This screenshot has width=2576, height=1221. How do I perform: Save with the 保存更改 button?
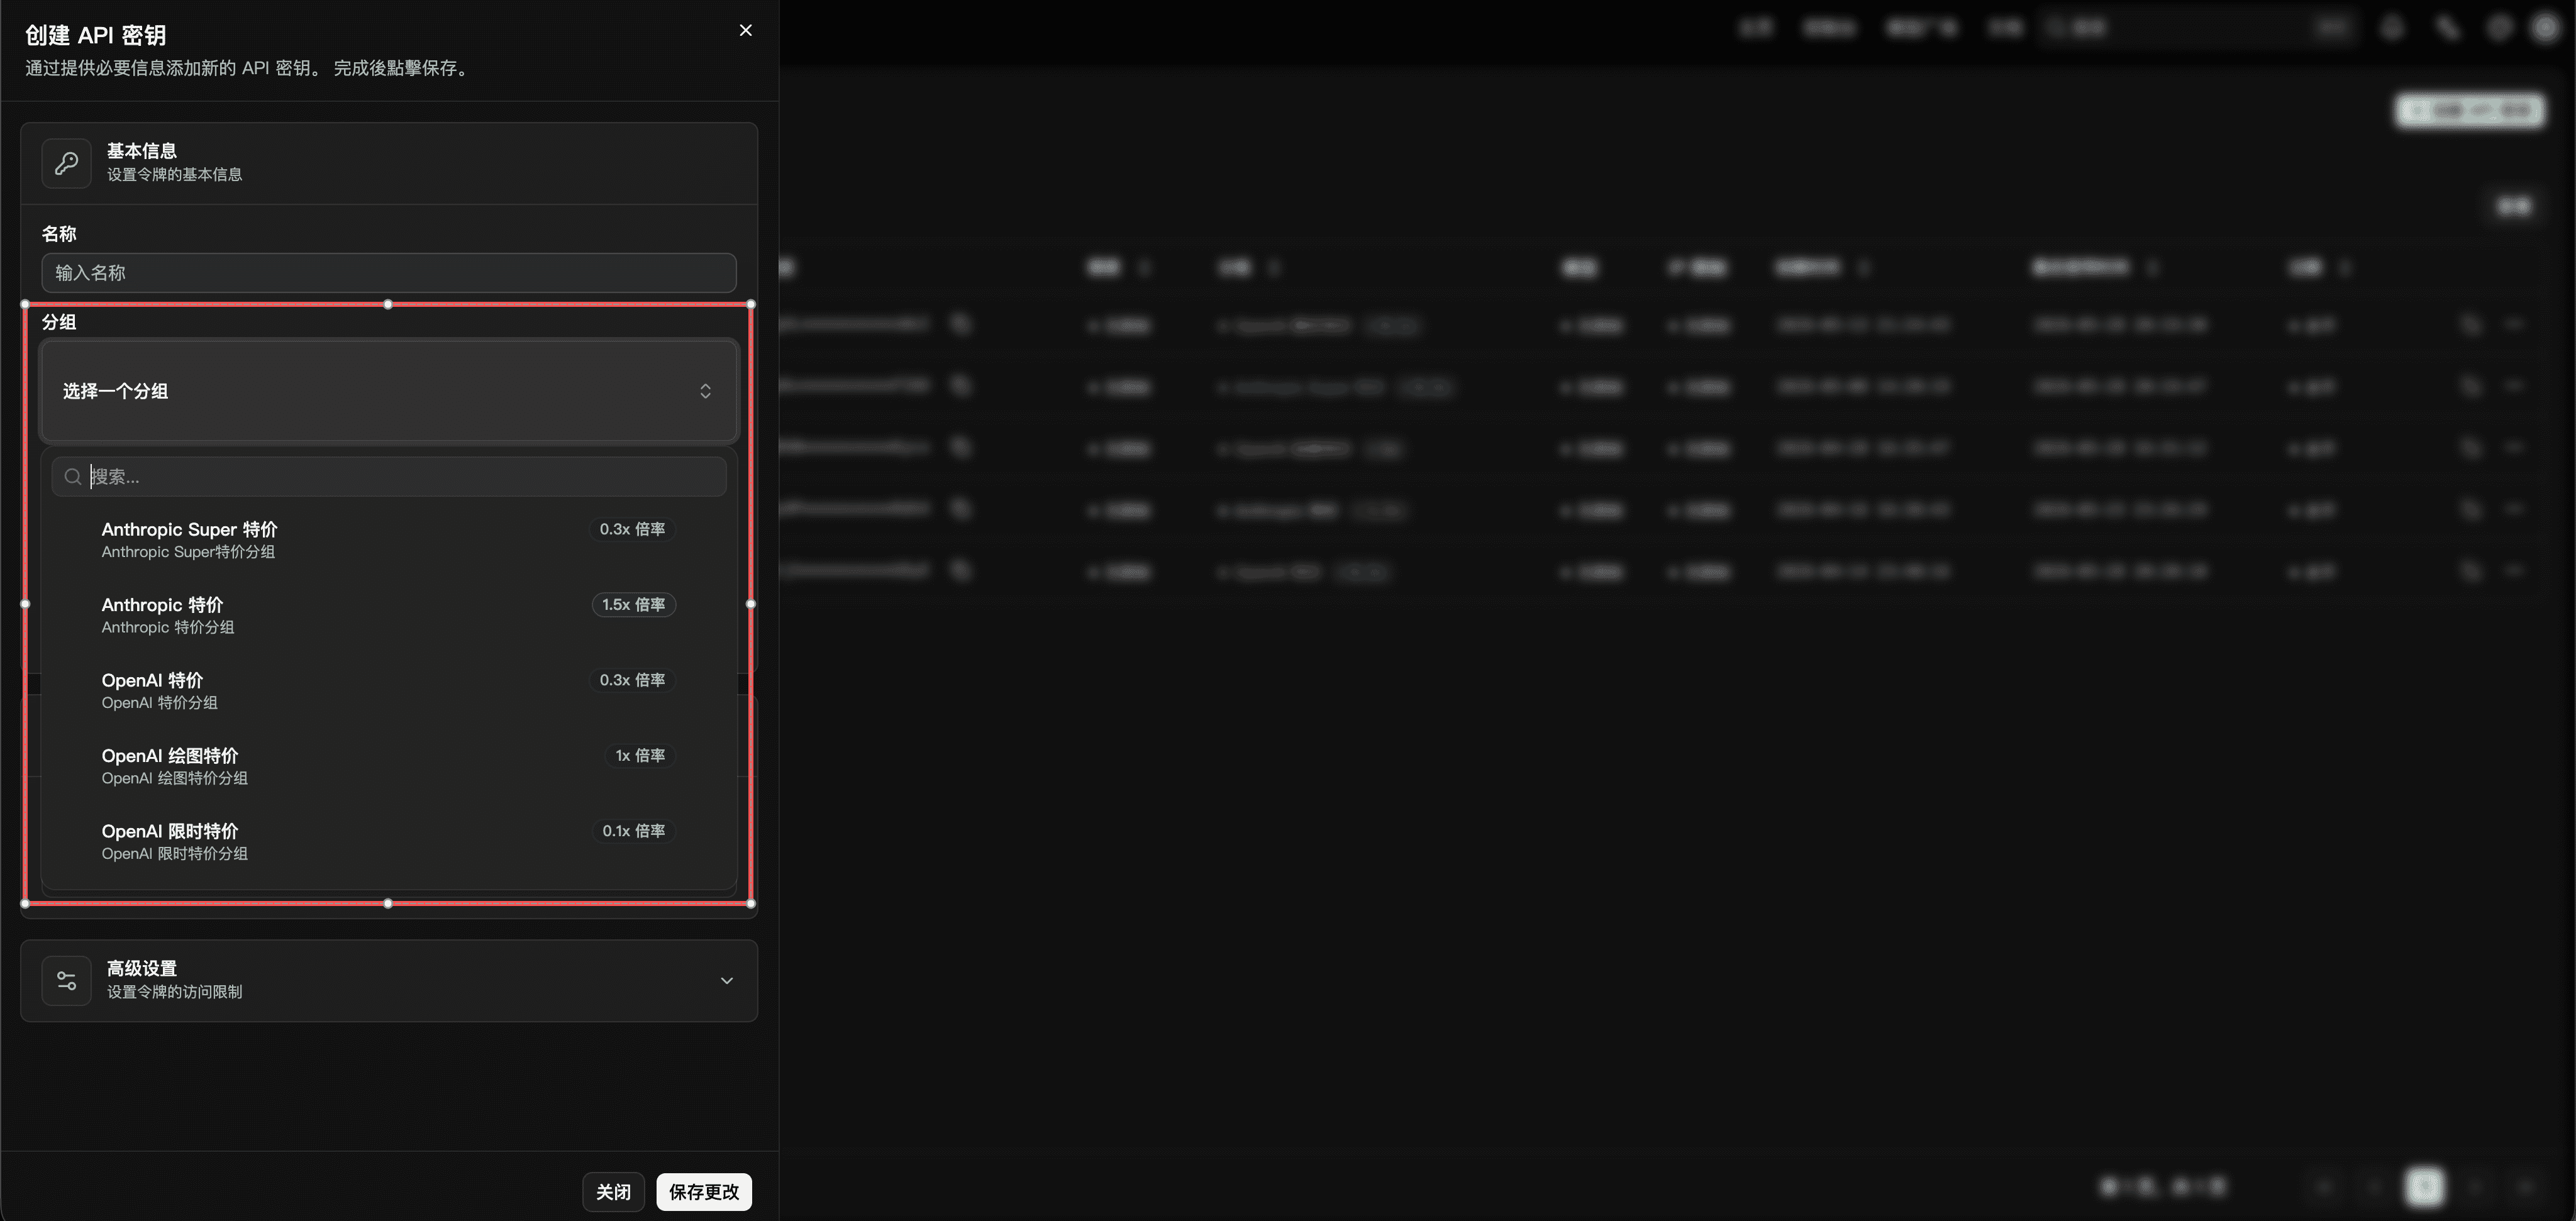pos(704,1192)
